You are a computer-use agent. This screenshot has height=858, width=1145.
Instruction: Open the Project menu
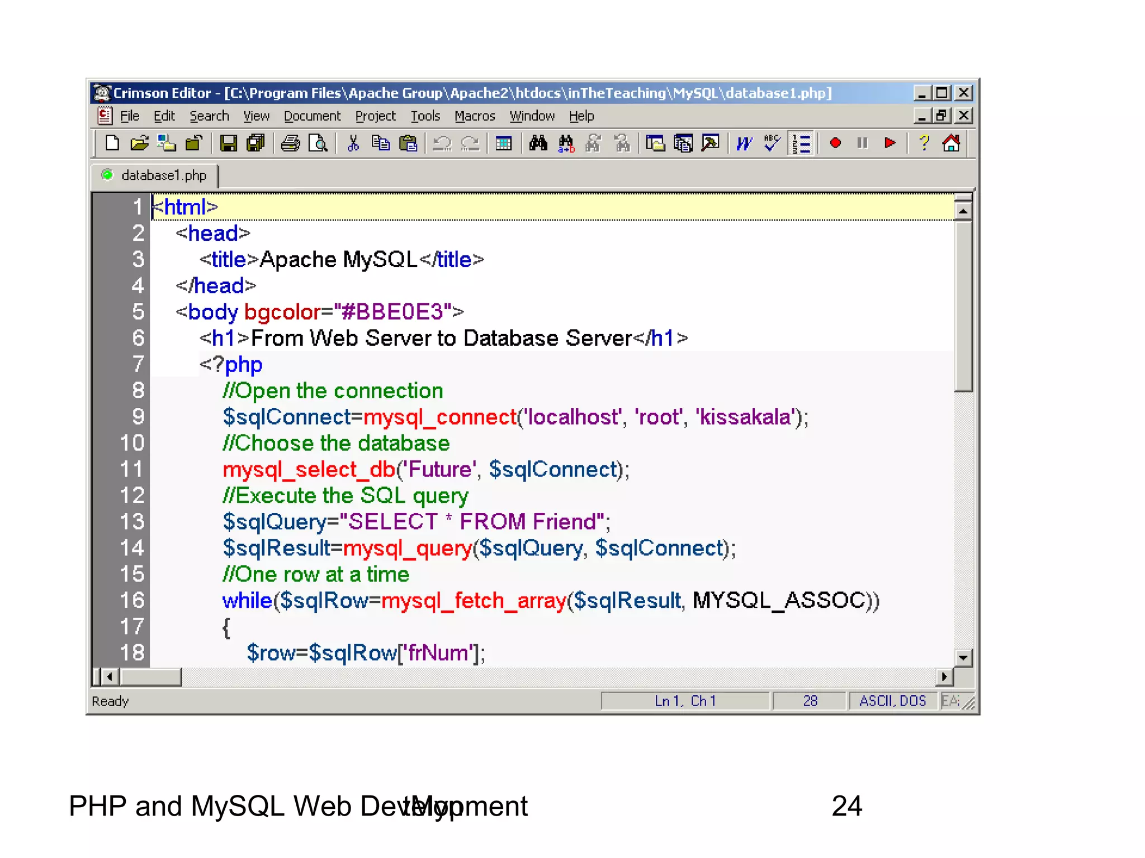pyautogui.click(x=375, y=116)
